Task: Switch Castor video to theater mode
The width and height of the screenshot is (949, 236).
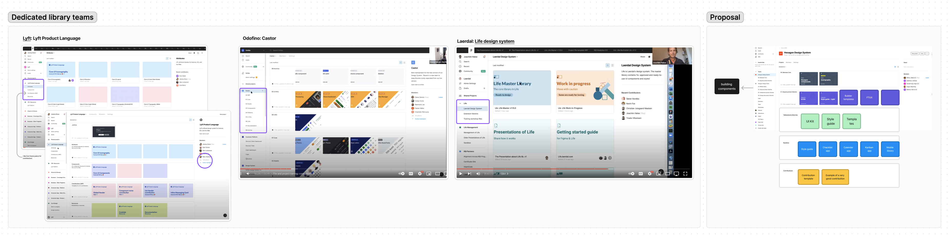Action: coord(438,174)
